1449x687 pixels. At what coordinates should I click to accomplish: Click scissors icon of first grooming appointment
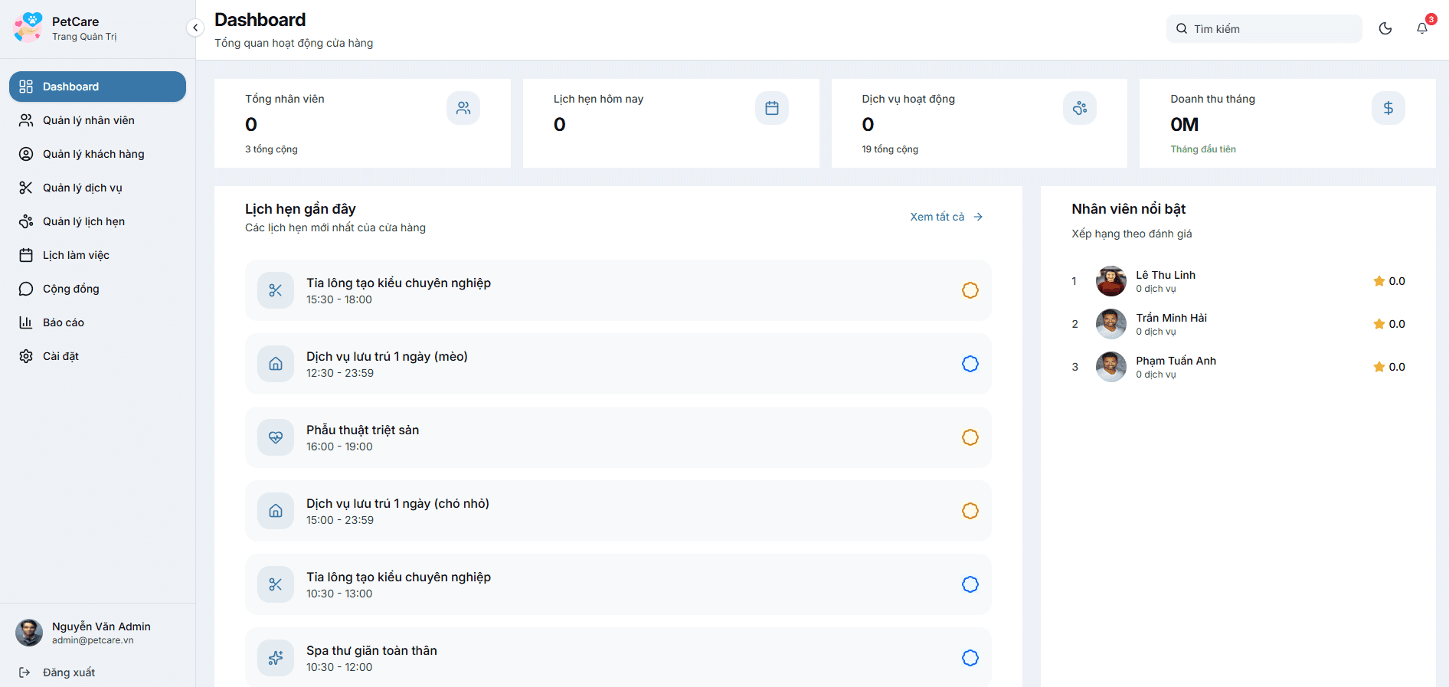(x=276, y=290)
